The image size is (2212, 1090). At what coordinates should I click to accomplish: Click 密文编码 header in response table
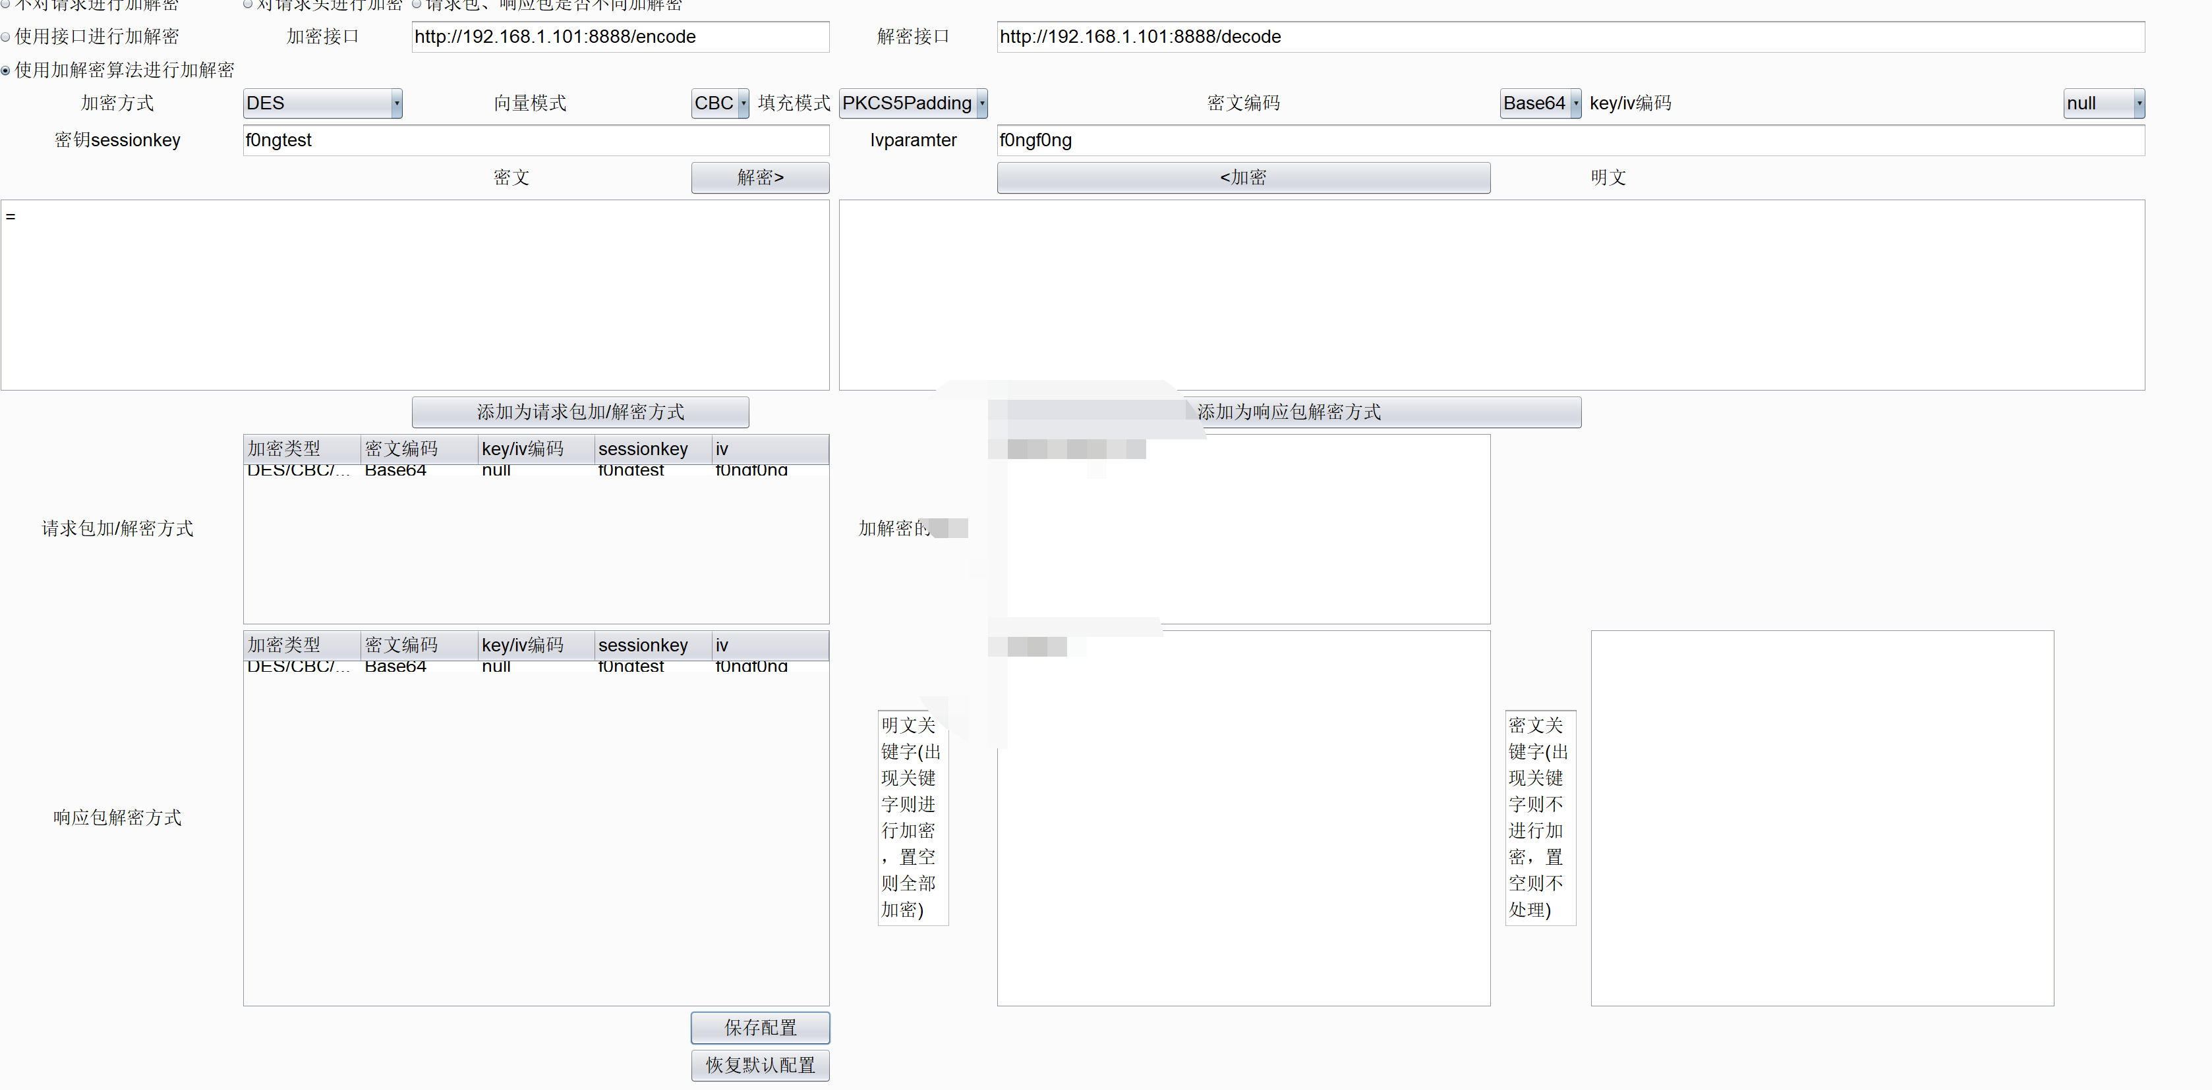coord(419,645)
